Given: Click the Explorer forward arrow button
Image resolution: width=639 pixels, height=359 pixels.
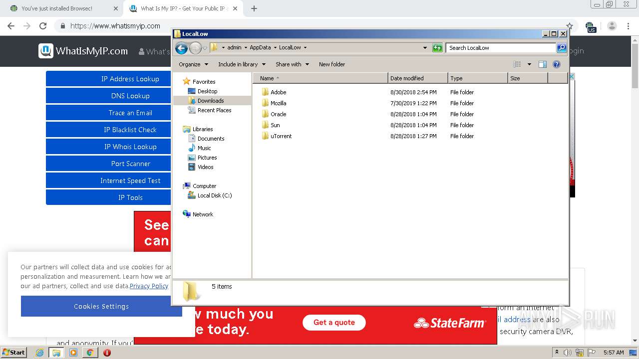Looking at the screenshot, I should [195, 48].
